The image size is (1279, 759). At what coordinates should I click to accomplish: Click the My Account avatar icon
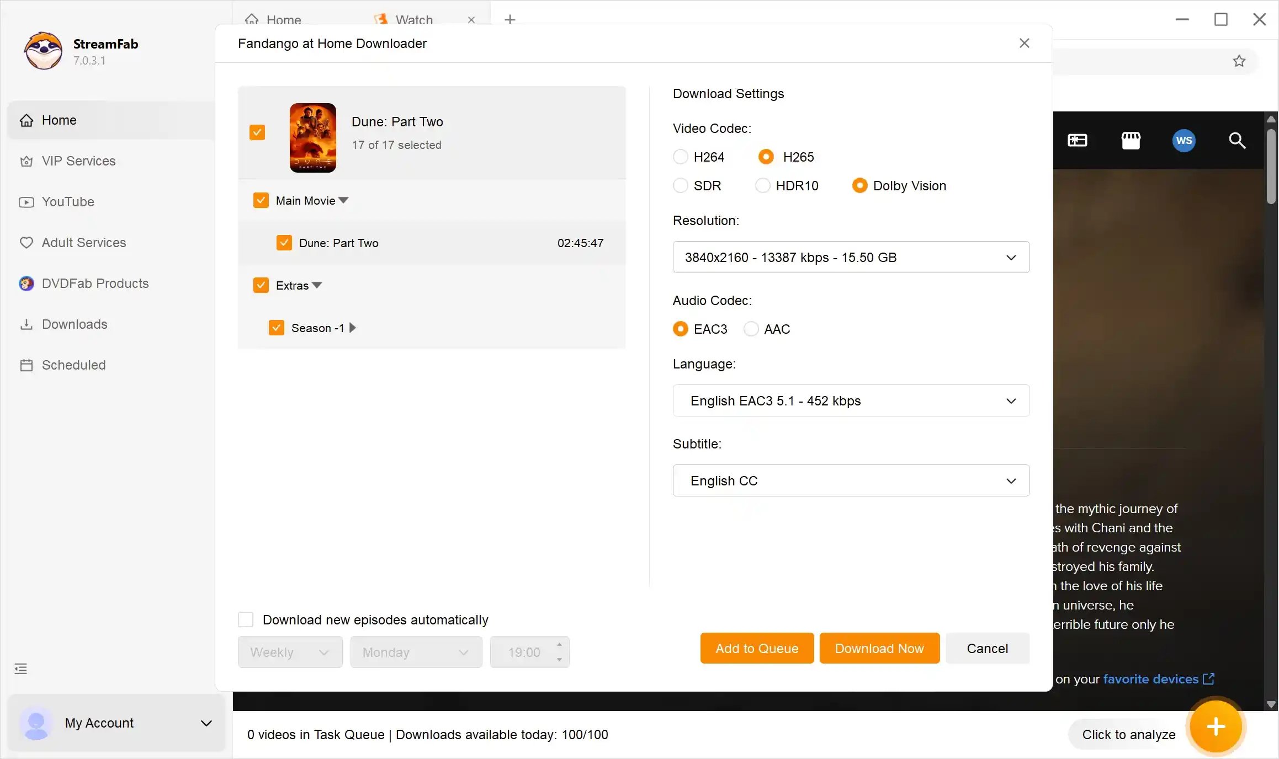36,723
